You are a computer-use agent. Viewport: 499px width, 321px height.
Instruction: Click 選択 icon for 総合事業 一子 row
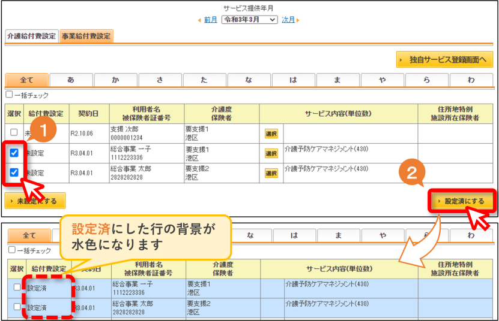271,153
